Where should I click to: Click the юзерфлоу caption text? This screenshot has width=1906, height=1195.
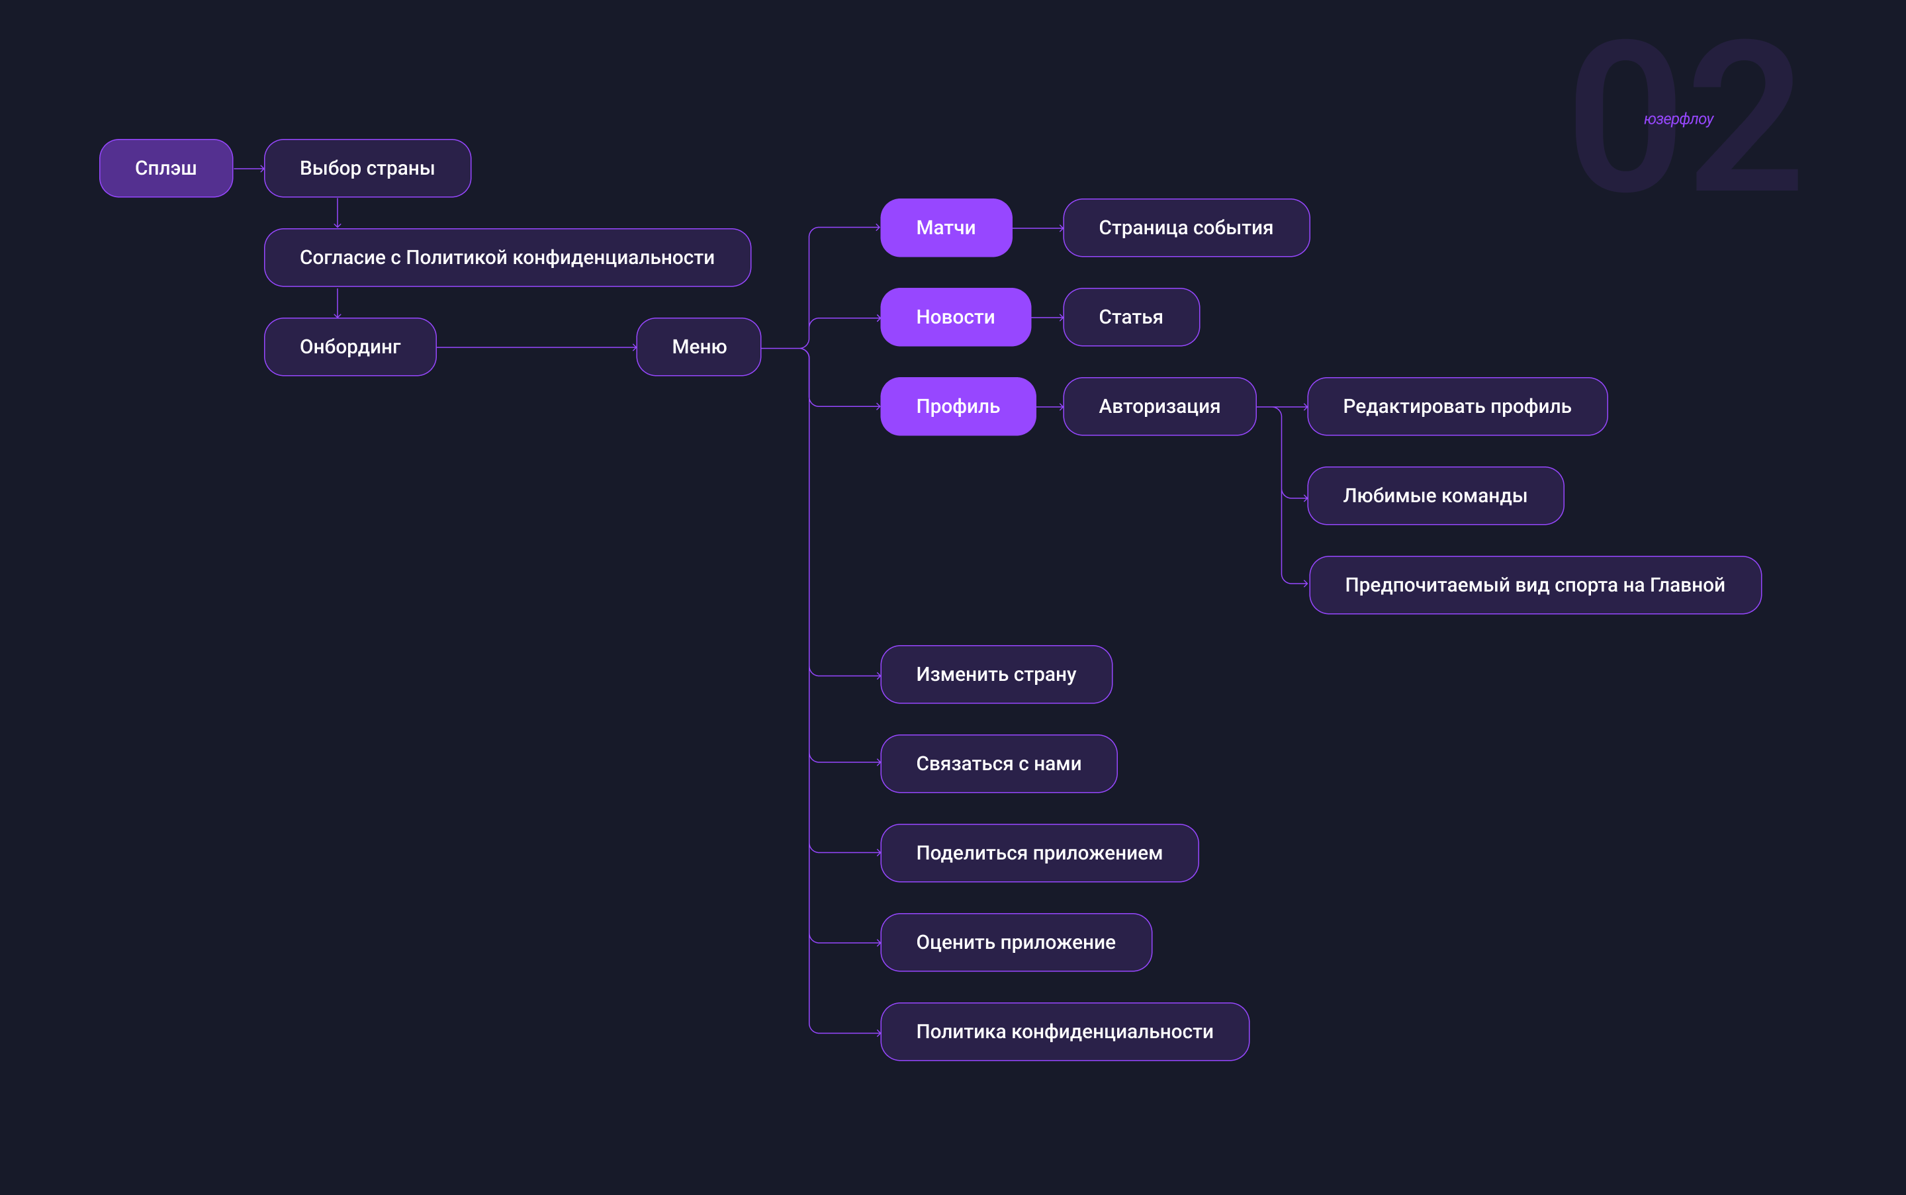tap(1678, 119)
